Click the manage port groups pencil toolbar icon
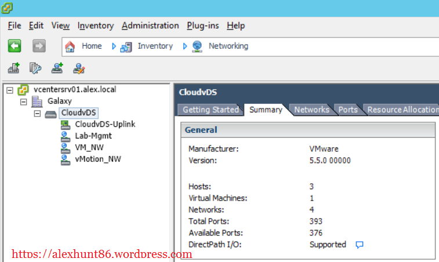The height and width of the screenshot is (262, 439). (79, 68)
